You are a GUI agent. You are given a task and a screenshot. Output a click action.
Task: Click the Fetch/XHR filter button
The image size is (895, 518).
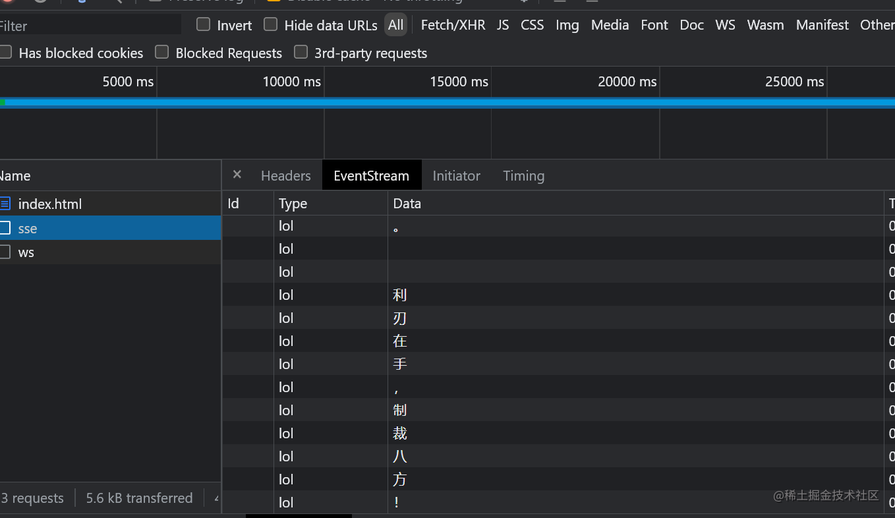(x=453, y=24)
